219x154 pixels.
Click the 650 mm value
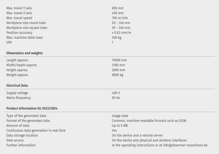(118, 8)
